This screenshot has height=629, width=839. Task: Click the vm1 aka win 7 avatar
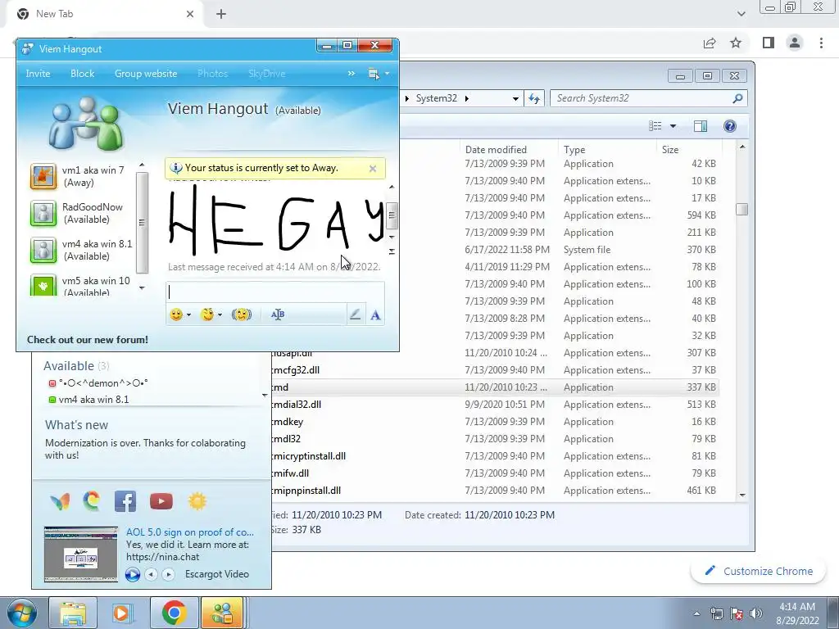(43, 177)
